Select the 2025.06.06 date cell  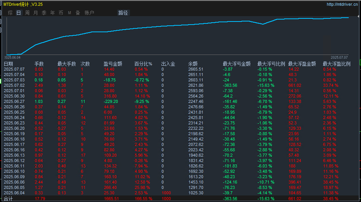click(x=14, y=182)
